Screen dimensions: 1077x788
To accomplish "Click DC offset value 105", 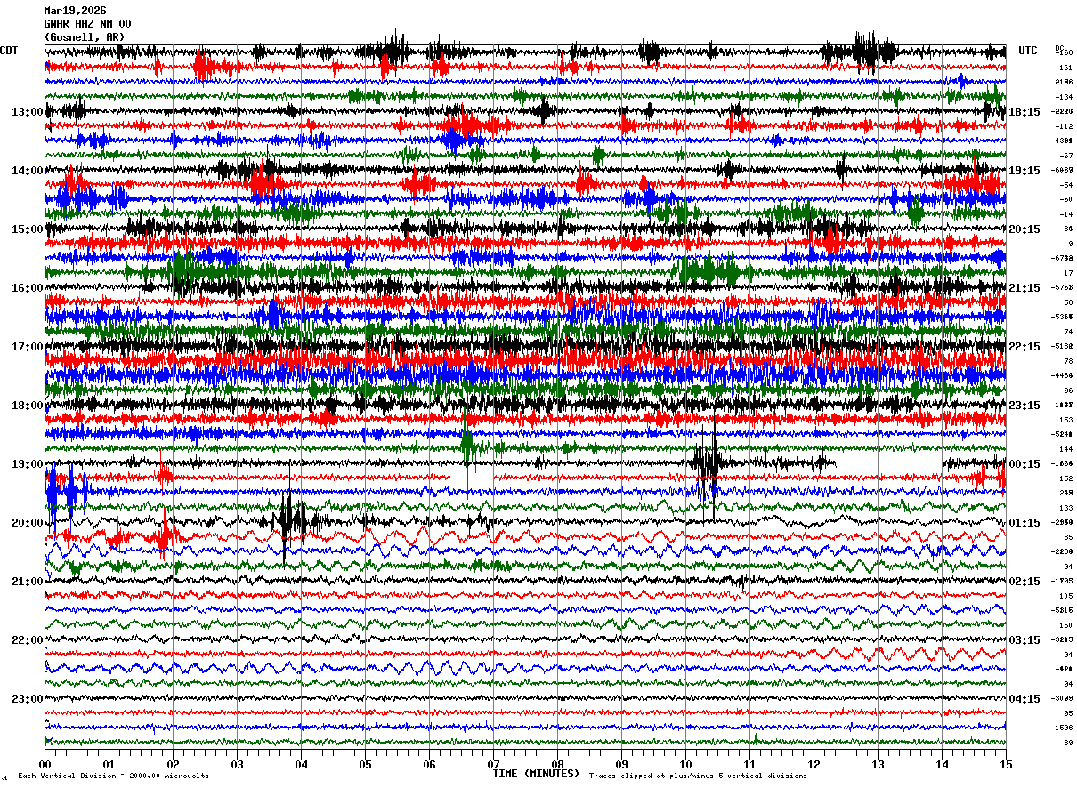I will pyautogui.click(x=1065, y=596).
